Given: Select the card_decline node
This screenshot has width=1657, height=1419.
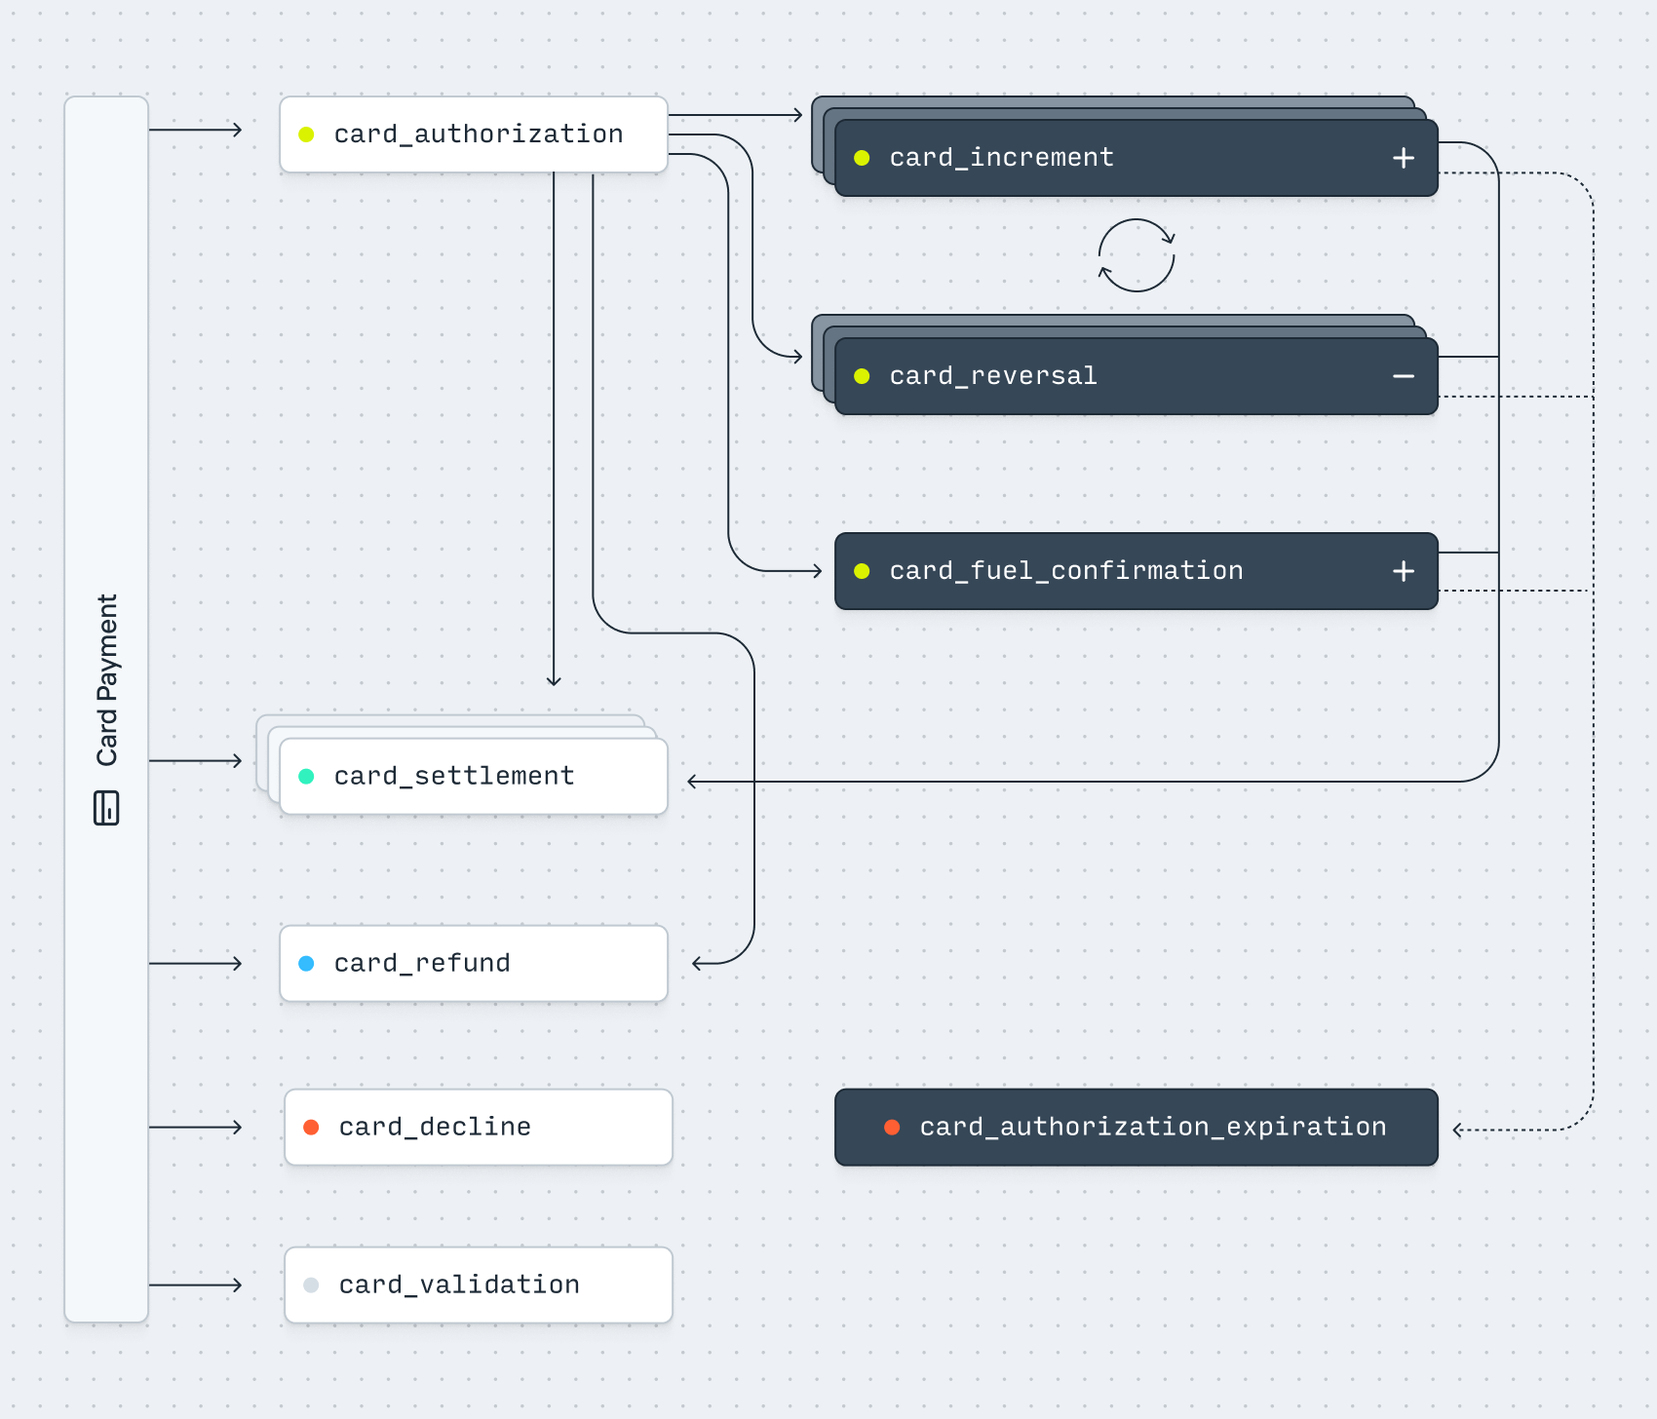Looking at the screenshot, I should [478, 1128].
